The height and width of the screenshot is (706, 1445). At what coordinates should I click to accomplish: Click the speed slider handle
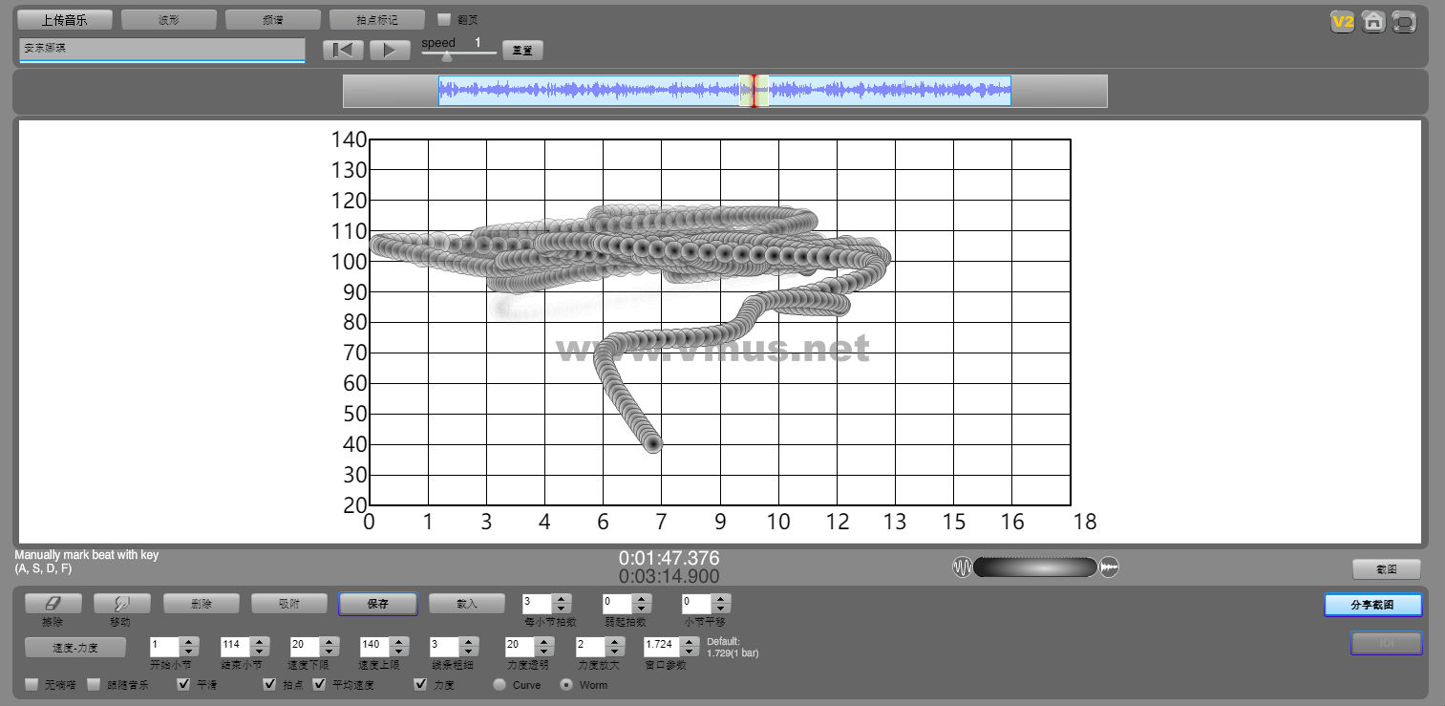click(x=447, y=55)
